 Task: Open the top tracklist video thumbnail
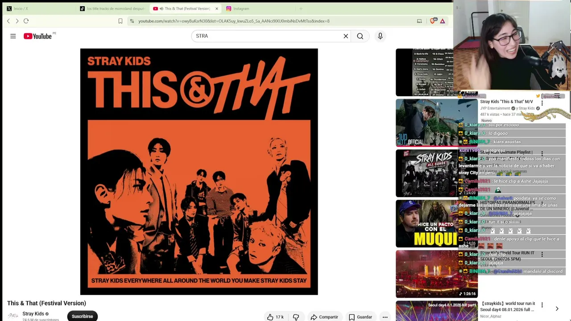(424, 72)
